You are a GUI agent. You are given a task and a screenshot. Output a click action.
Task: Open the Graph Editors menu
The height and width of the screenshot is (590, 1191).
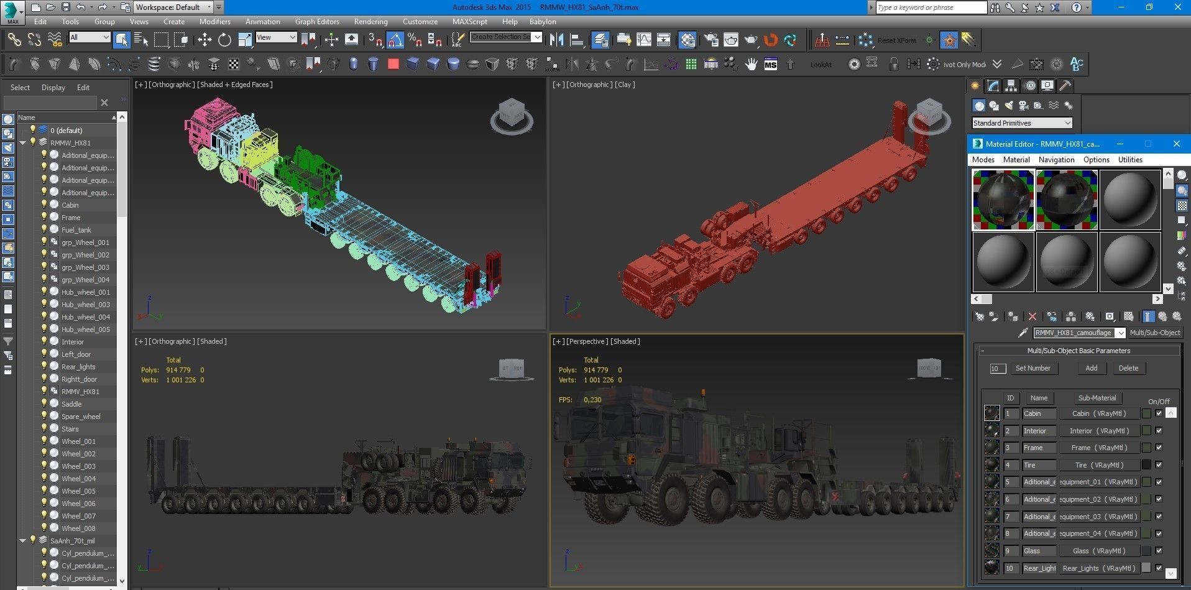point(317,22)
